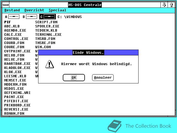Select file OEFENING.WRI
The width and height of the screenshot is (177, 133).
coord(17,93)
